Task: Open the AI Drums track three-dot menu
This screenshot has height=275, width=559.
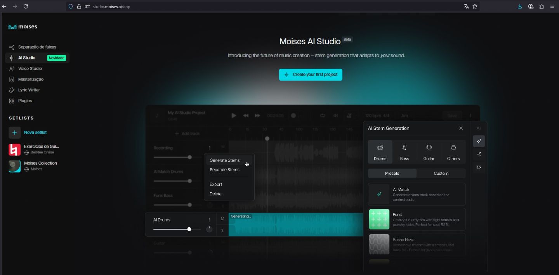Action: point(209,220)
